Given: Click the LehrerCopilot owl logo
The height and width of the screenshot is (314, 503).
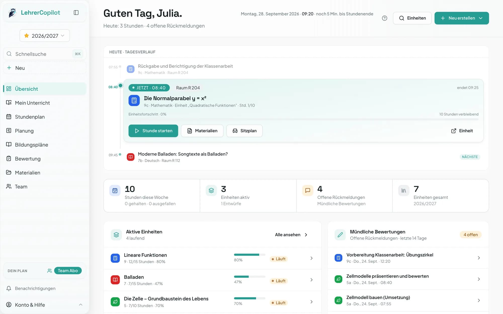Looking at the screenshot, I should (12, 13).
